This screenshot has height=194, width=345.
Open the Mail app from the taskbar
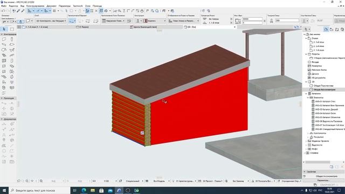(x=110, y=190)
